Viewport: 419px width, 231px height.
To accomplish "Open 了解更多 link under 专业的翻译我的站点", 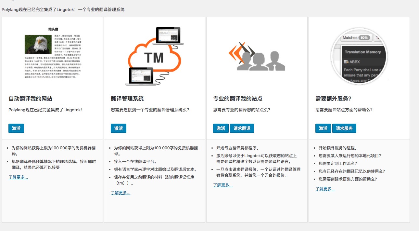I will [x=223, y=185].
